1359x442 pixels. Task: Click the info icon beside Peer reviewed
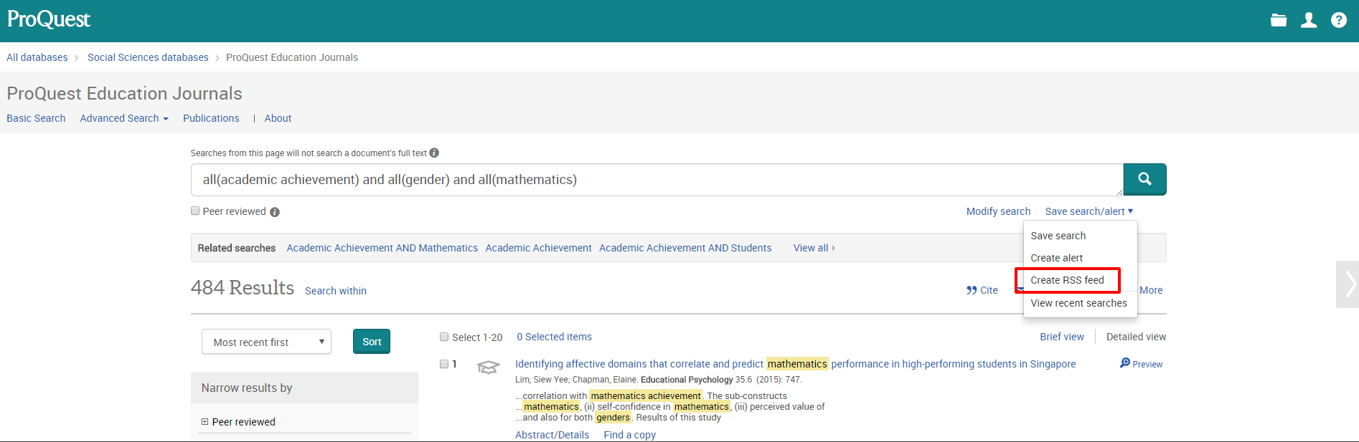[275, 212]
